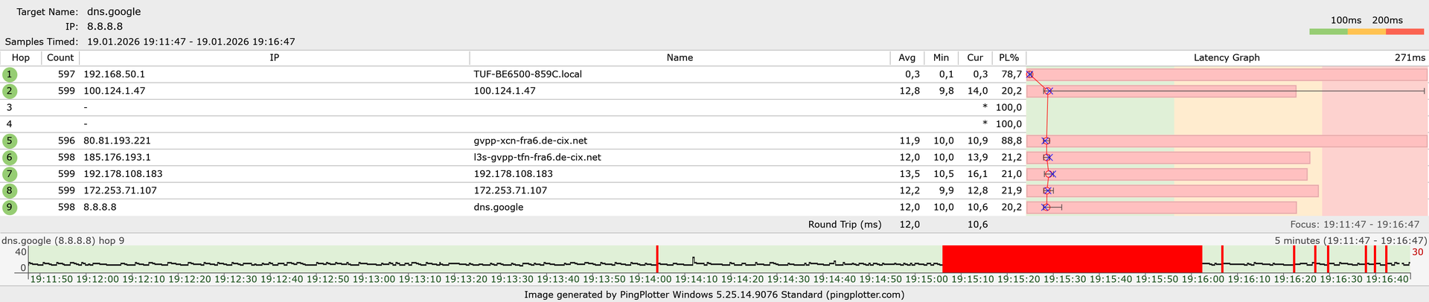Click the TUF-BE6500-859C.local hostname
The width and height of the screenshot is (1429, 302).
528,74
